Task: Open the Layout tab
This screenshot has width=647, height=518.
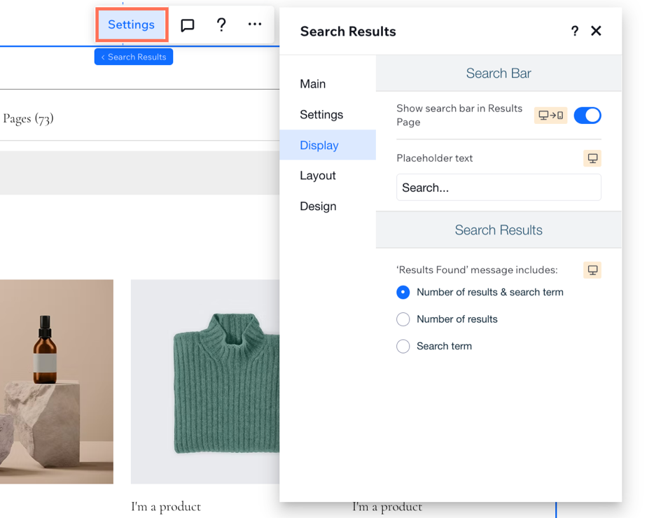Action: (318, 176)
